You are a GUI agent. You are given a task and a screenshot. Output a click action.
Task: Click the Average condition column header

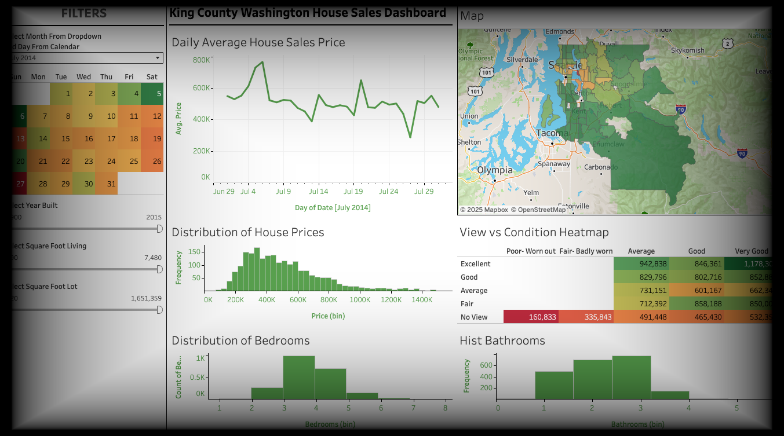click(641, 251)
